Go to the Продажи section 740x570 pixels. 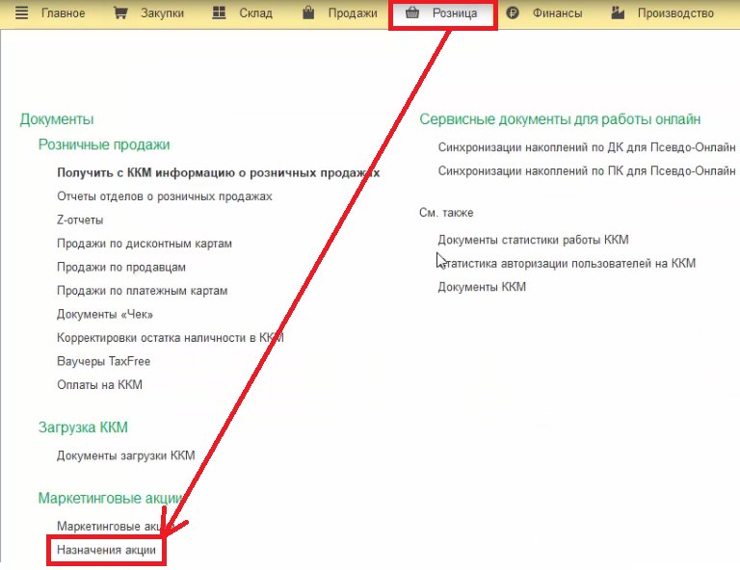pyautogui.click(x=353, y=13)
